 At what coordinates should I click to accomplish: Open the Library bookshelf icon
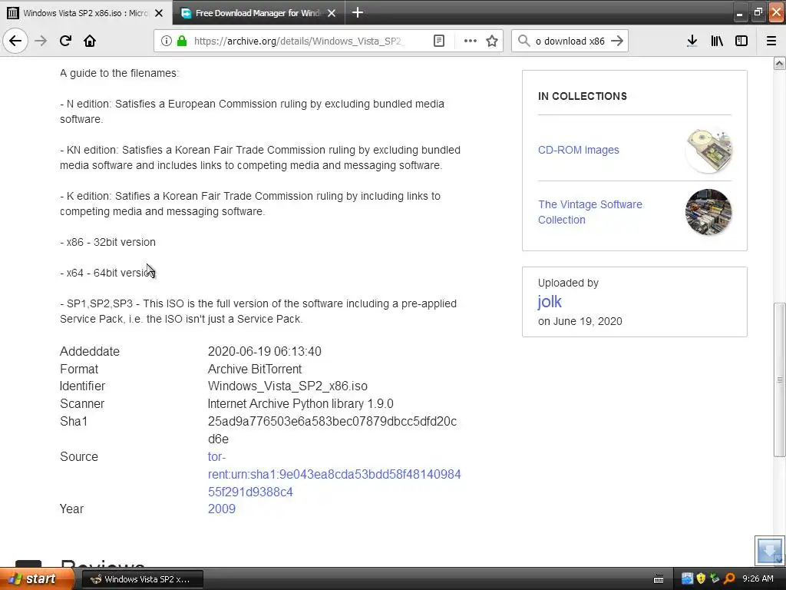pyautogui.click(x=717, y=41)
